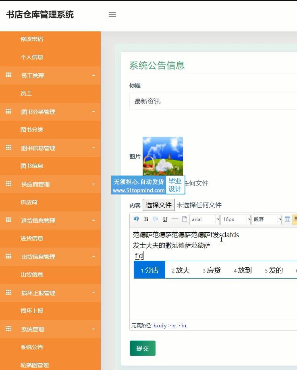
Task: Click grid icon beside 员工管理
Action: (8, 75)
